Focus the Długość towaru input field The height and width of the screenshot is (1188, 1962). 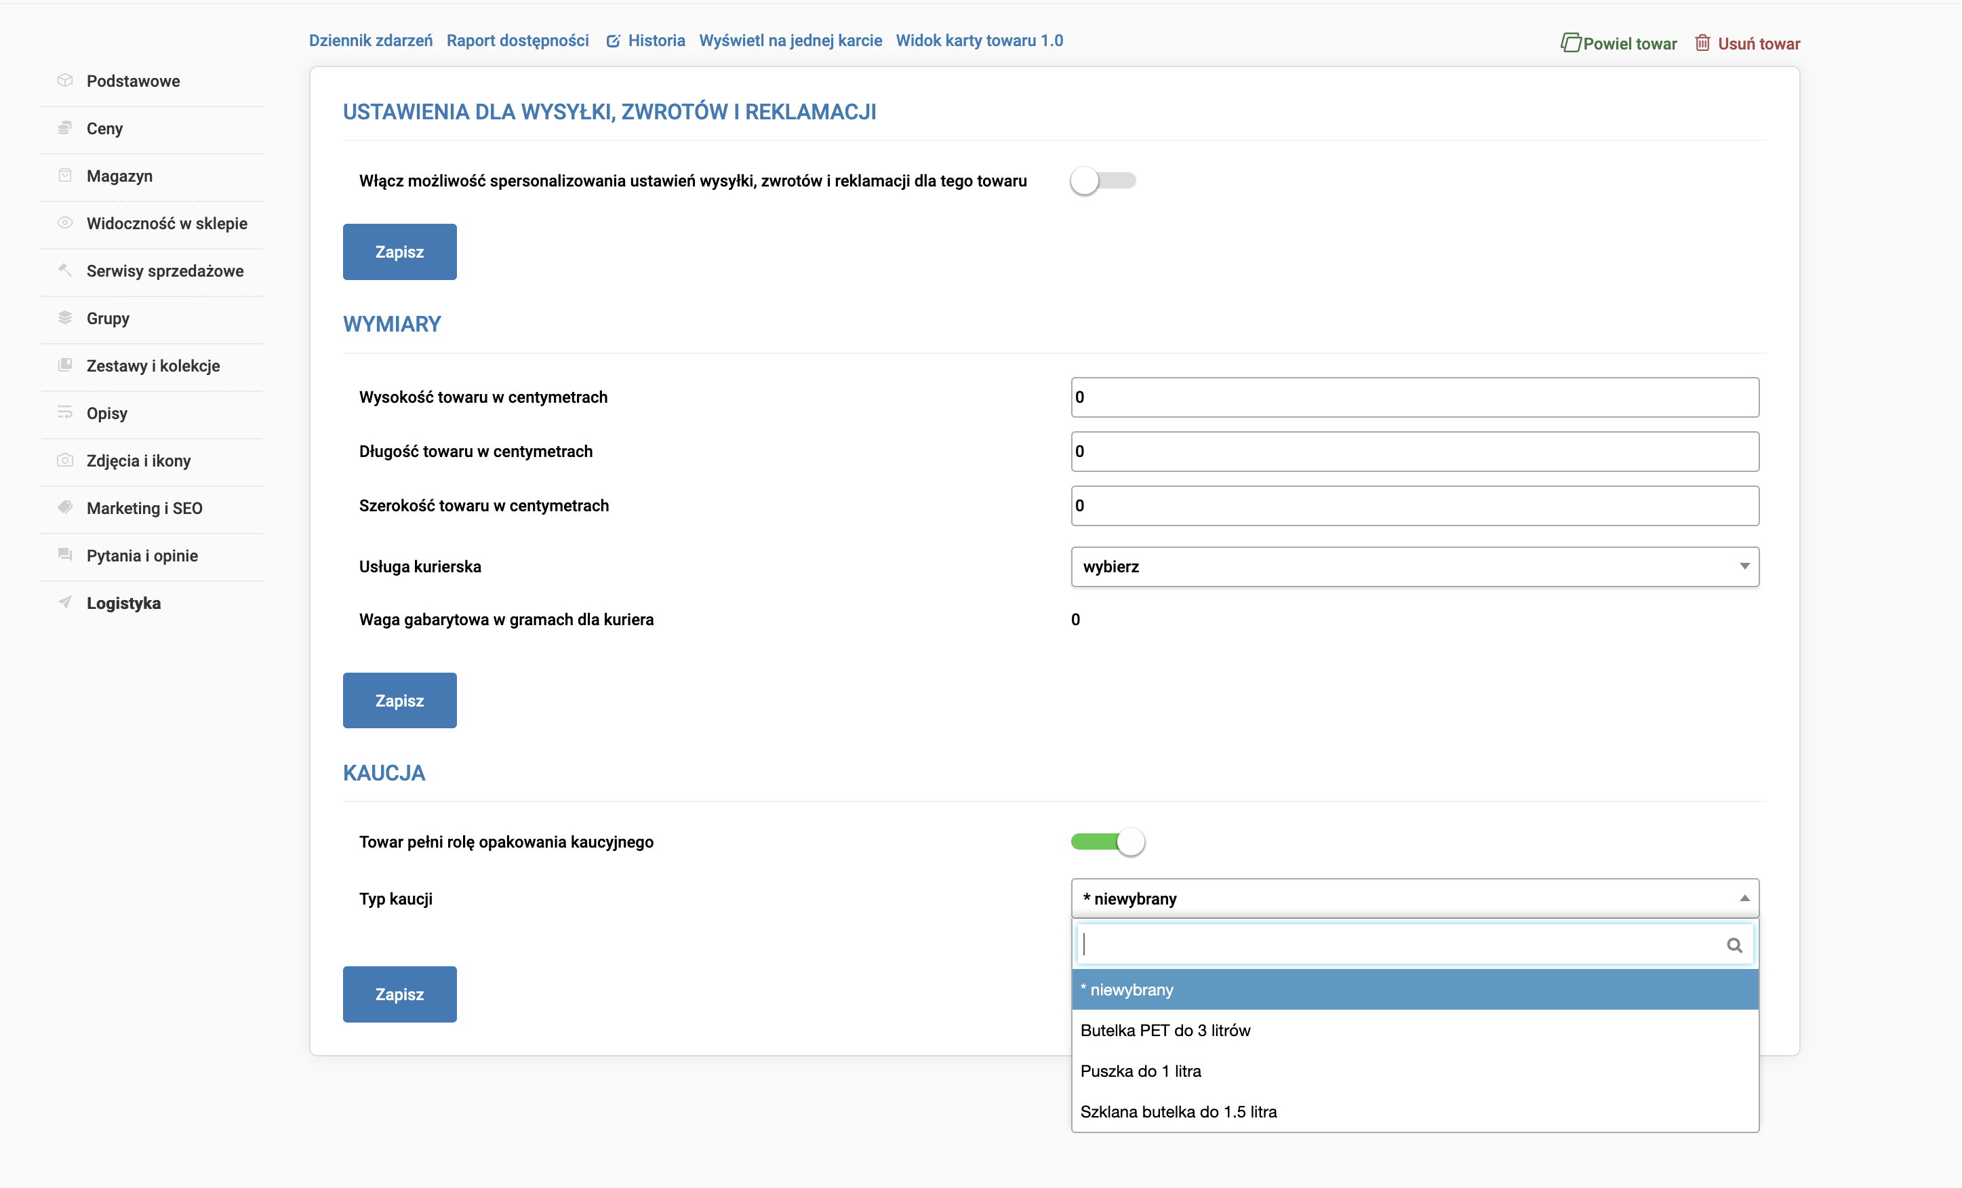pyautogui.click(x=1415, y=452)
